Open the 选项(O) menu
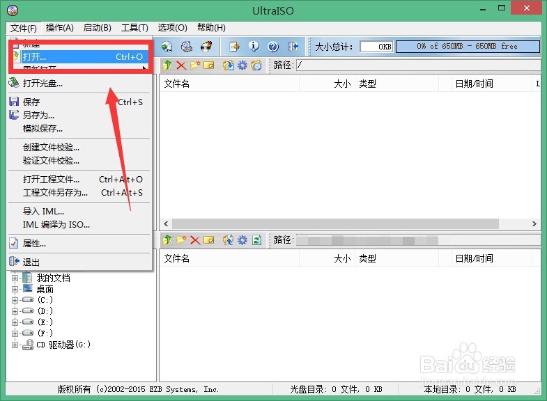 click(x=172, y=28)
